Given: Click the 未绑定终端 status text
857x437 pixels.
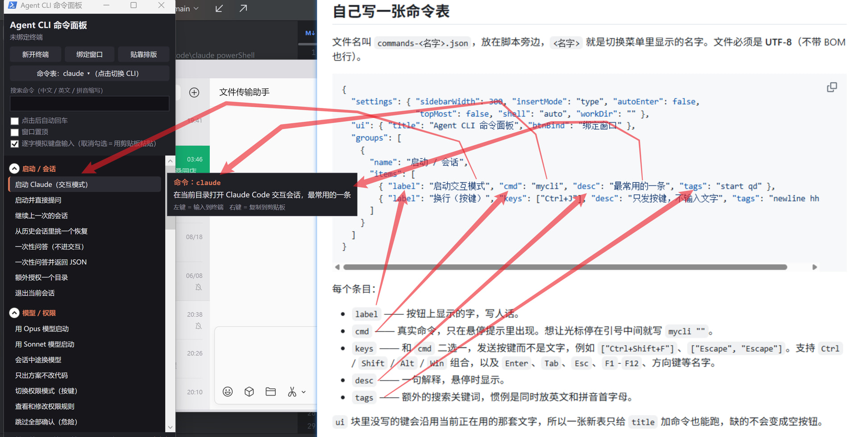Looking at the screenshot, I should [x=26, y=37].
